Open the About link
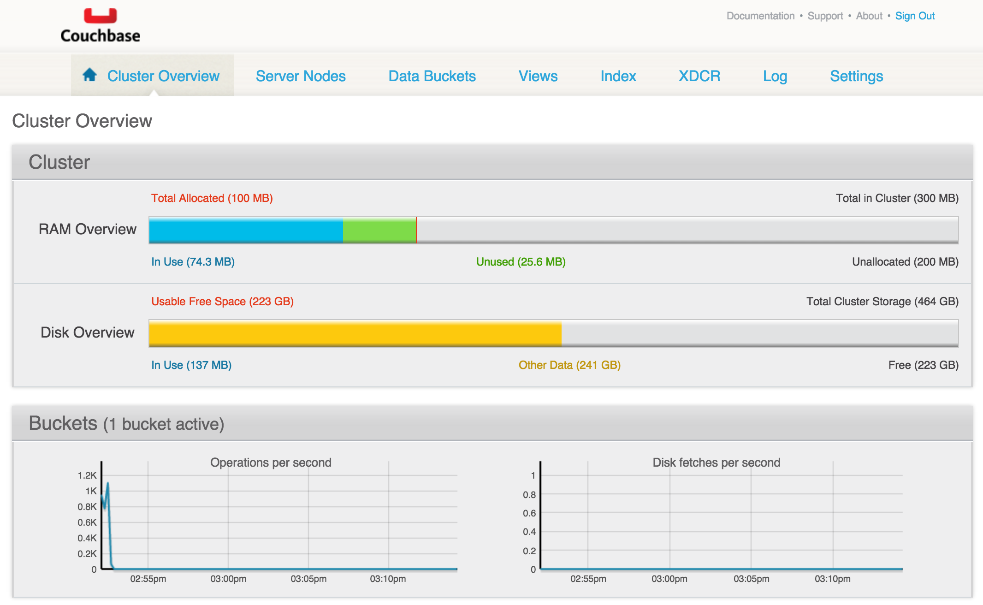The width and height of the screenshot is (983, 605). (869, 15)
